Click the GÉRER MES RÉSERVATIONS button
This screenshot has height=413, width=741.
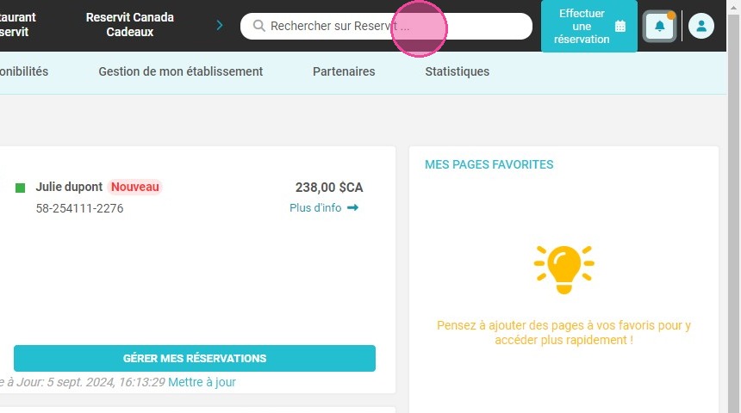(x=195, y=358)
